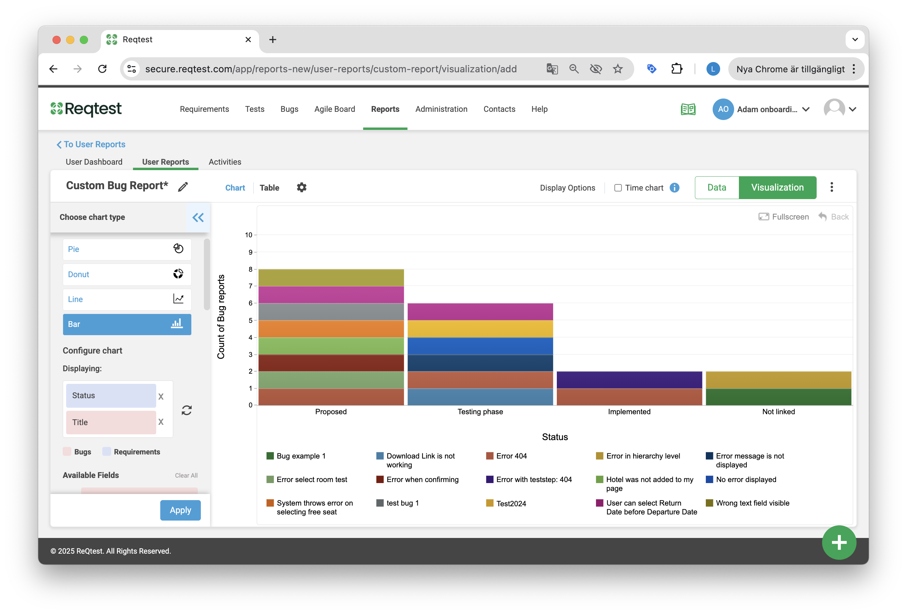Image resolution: width=907 pixels, height=615 pixels.
Task: Open the documentation book icon
Action: point(688,109)
